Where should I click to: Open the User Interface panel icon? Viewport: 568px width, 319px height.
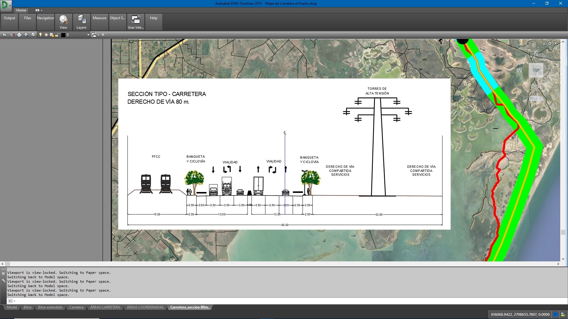point(136,19)
